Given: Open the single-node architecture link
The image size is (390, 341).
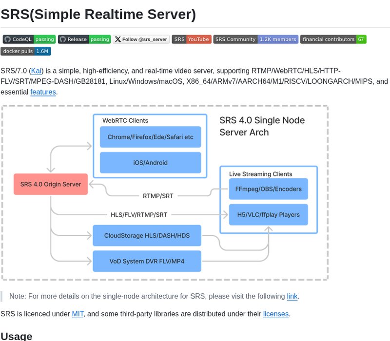Looking at the screenshot, I should tap(292, 296).
